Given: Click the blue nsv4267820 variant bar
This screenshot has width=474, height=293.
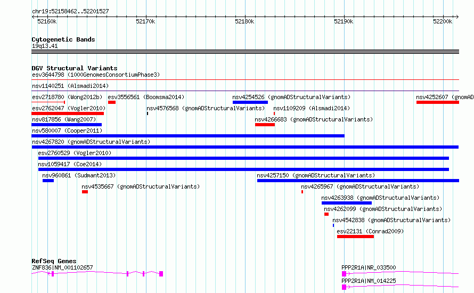Looking at the screenshot, I should (x=245, y=147).
